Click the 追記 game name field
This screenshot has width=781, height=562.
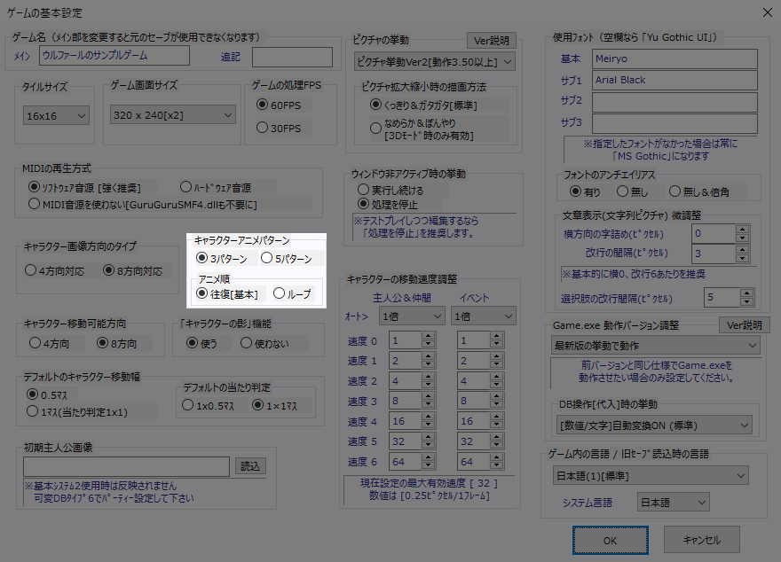click(292, 58)
